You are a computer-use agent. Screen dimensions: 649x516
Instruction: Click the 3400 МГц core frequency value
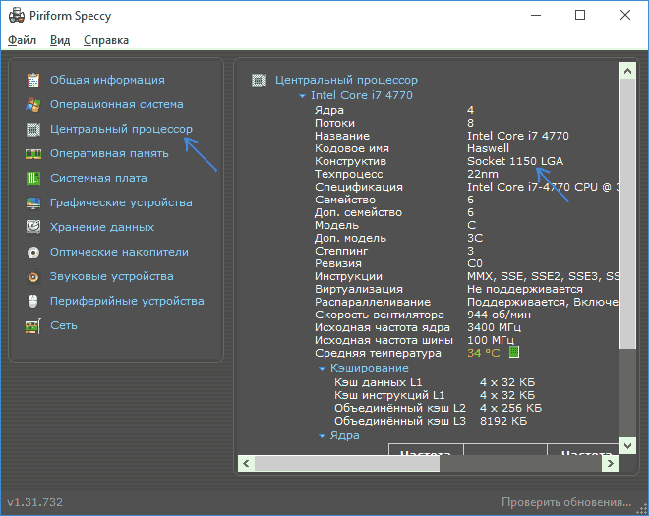[494, 327]
